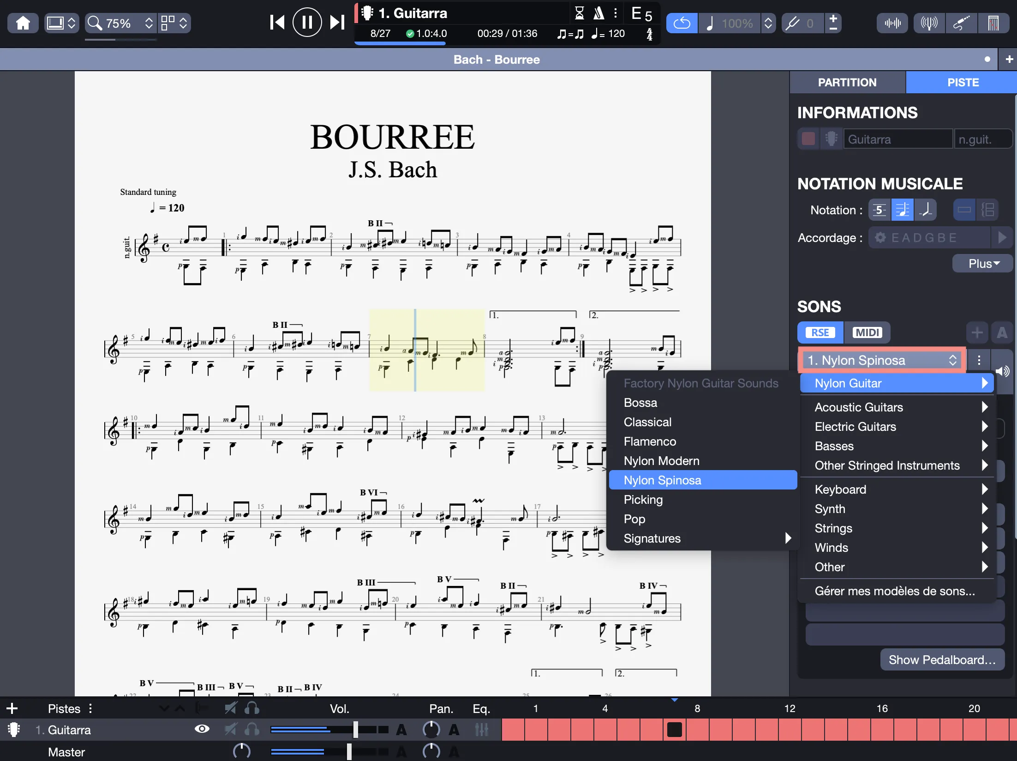Click the E A D G B E tuning button

click(x=930, y=237)
